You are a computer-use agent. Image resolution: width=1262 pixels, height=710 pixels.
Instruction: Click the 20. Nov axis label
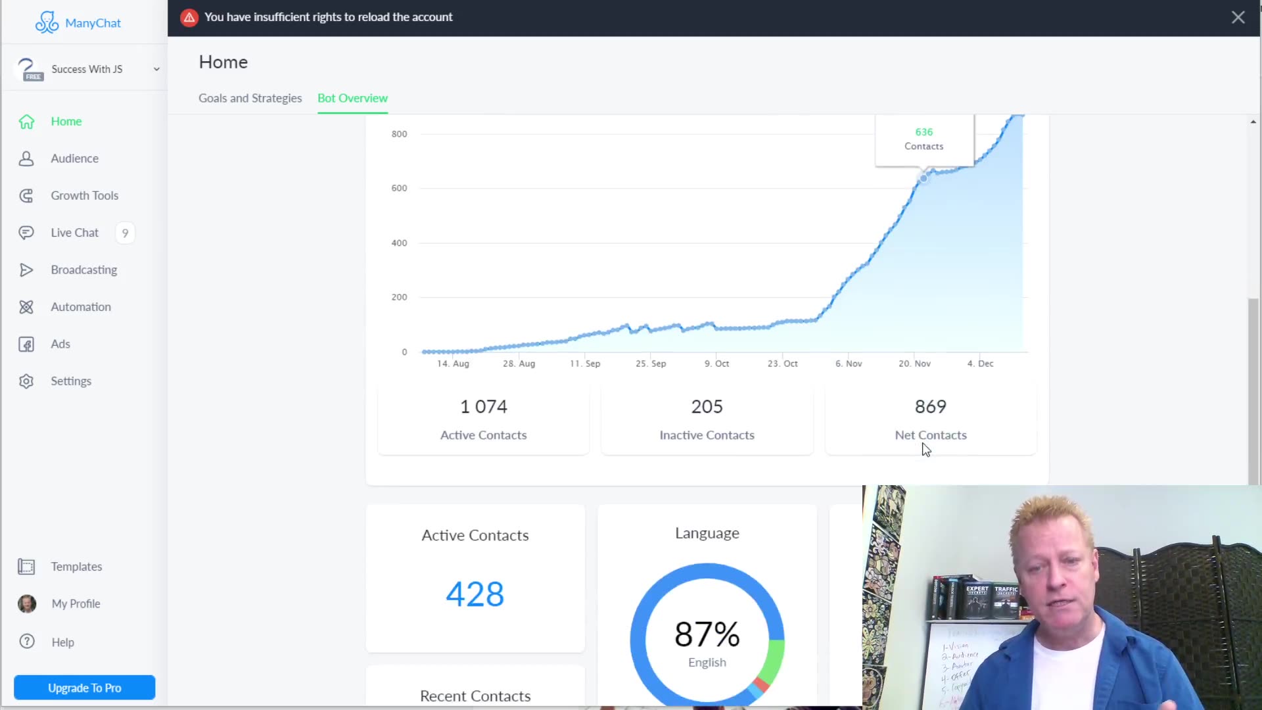[x=914, y=364]
